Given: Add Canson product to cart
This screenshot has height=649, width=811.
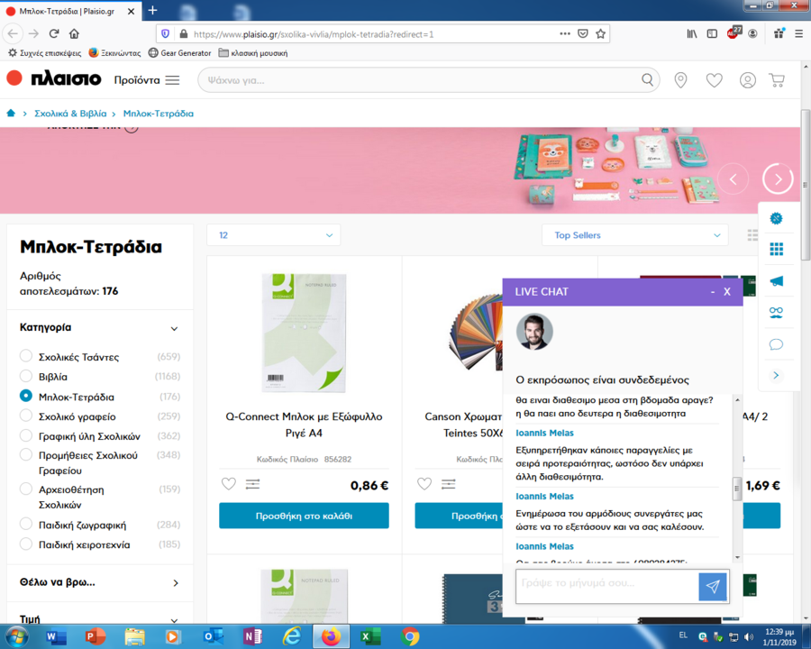Looking at the screenshot, I should point(459,516).
